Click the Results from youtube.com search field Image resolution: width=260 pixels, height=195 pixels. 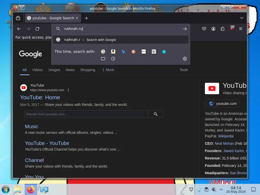(x=86, y=114)
